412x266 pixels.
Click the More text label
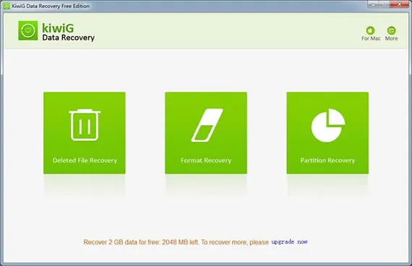pyautogui.click(x=391, y=38)
